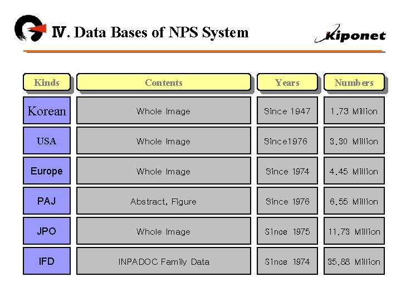Select 'Since 1976' in the PAJ row
This screenshot has width=401, height=301.
[x=287, y=201]
